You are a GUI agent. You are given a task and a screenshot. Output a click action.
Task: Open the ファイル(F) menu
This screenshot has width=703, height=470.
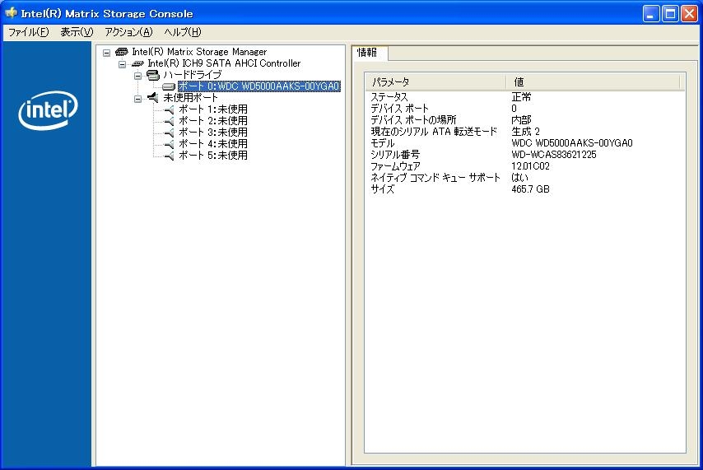(x=29, y=32)
